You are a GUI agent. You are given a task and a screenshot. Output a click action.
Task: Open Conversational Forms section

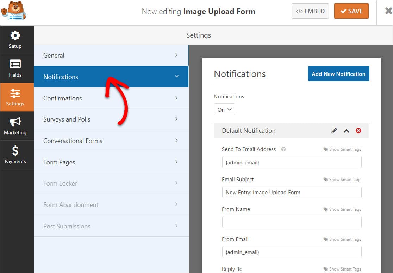tap(111, 141)
